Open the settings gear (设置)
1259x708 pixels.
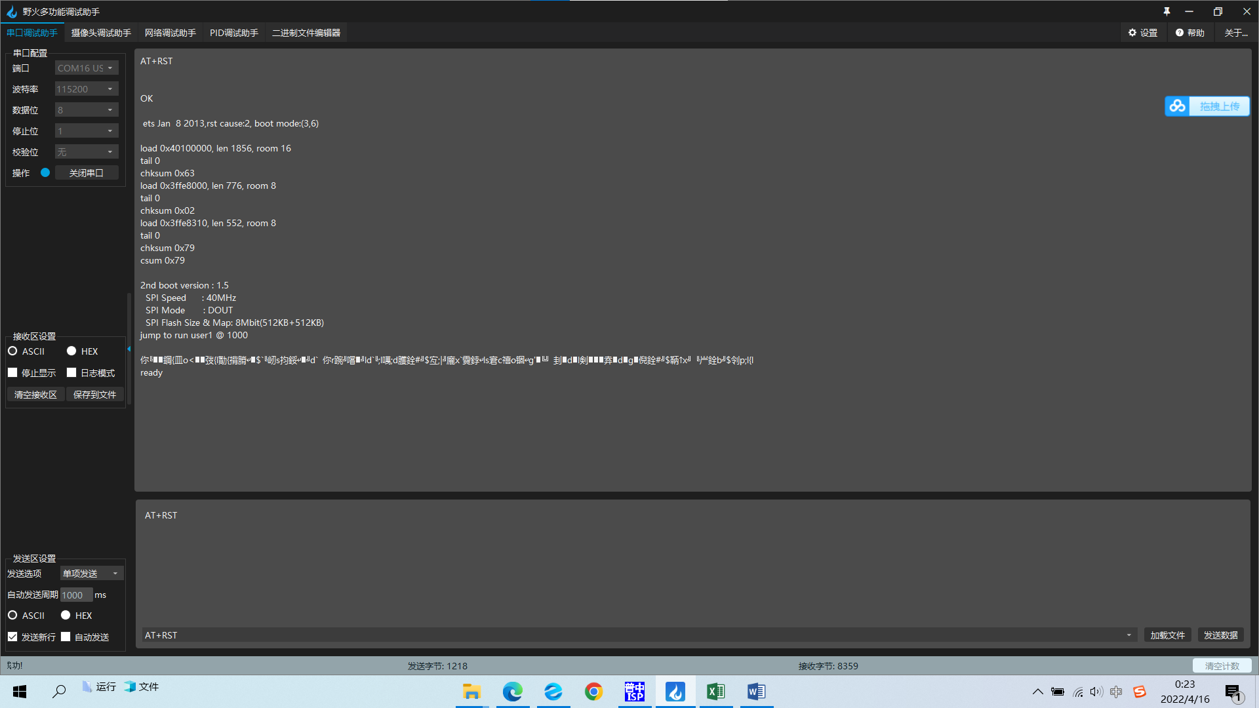pyautogui.click(x=1132, y=33)
